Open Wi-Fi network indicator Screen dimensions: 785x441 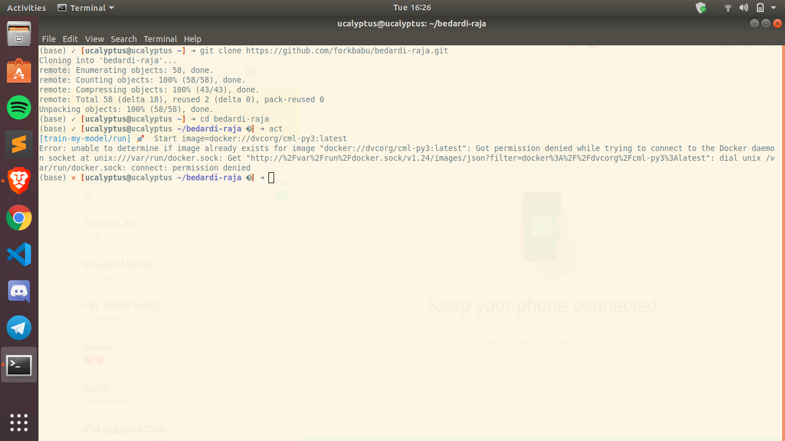(x=728, y=7)
